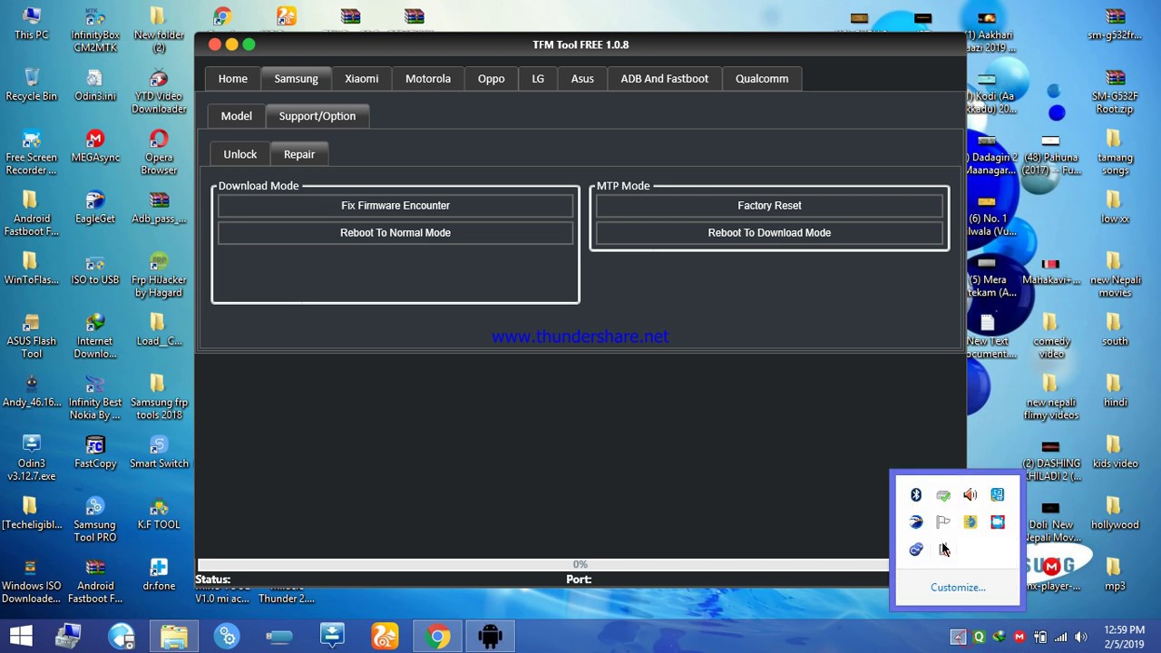Select the LG tab
The width and height of the screenshot is (1161, 653).
tap(538, 79)
